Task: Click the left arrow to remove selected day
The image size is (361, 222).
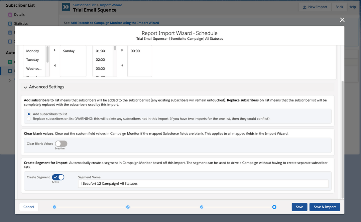Action: 55,65
